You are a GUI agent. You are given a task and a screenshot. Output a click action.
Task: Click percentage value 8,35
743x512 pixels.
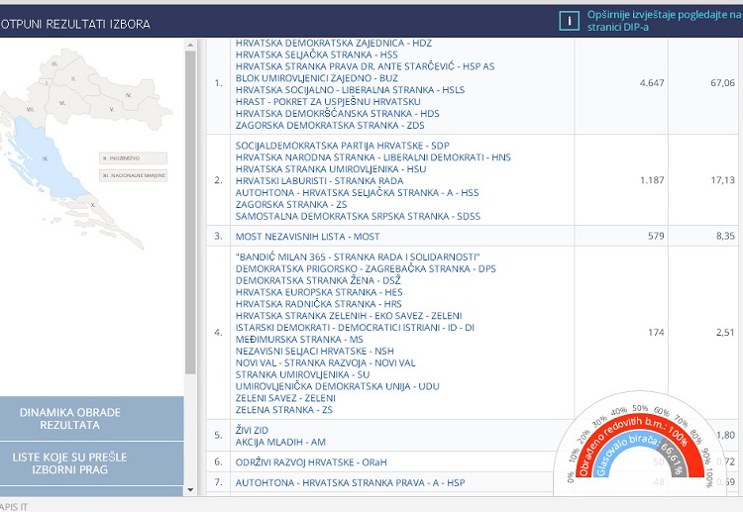click(725, 236)
